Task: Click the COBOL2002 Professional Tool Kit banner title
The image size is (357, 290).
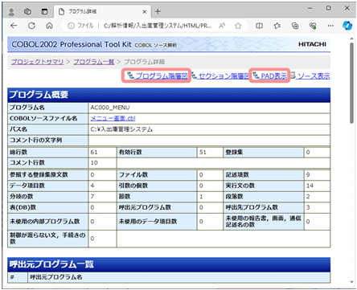Action: [72, 44]
